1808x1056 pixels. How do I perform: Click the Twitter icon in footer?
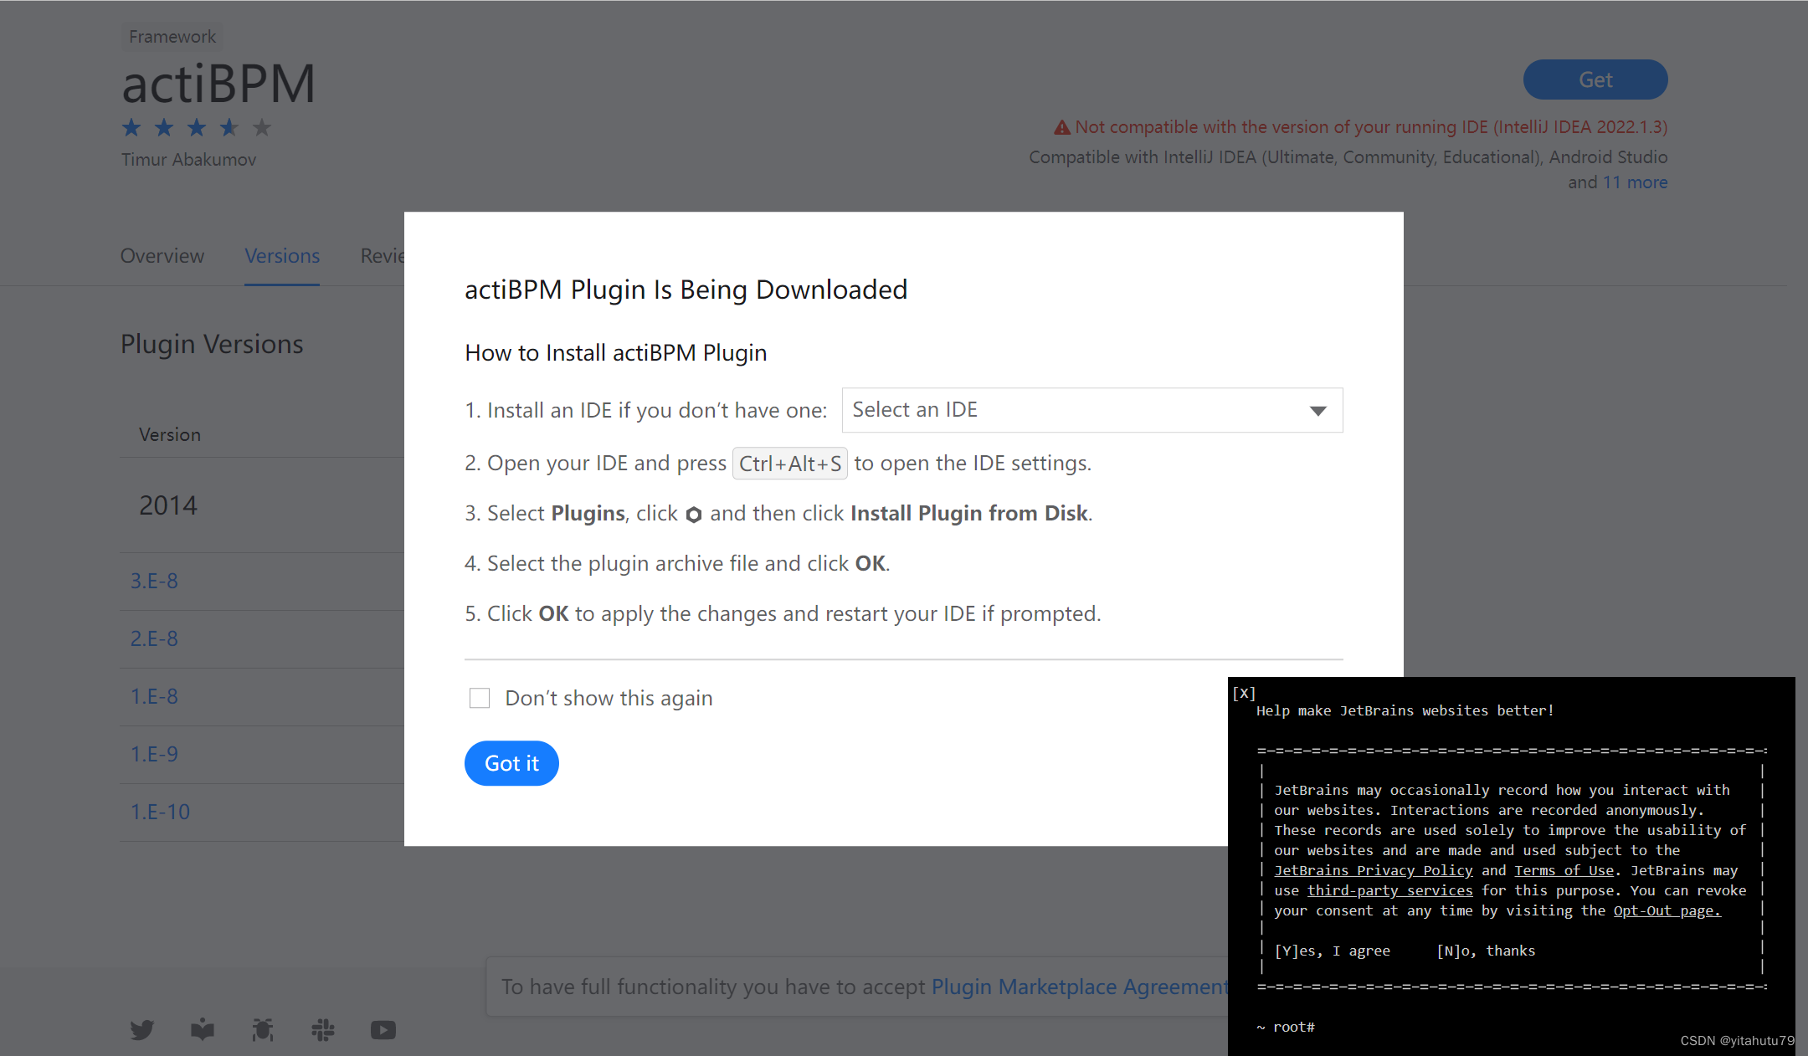[142, 1029]
